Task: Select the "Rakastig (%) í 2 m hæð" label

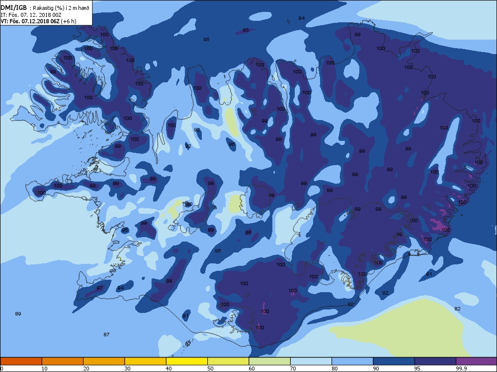Action: (x=61, y=8)
